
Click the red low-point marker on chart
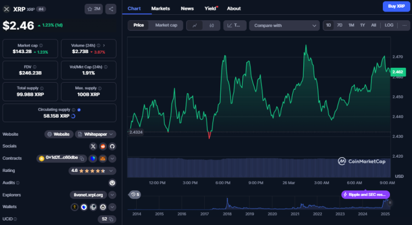[209, 135]
